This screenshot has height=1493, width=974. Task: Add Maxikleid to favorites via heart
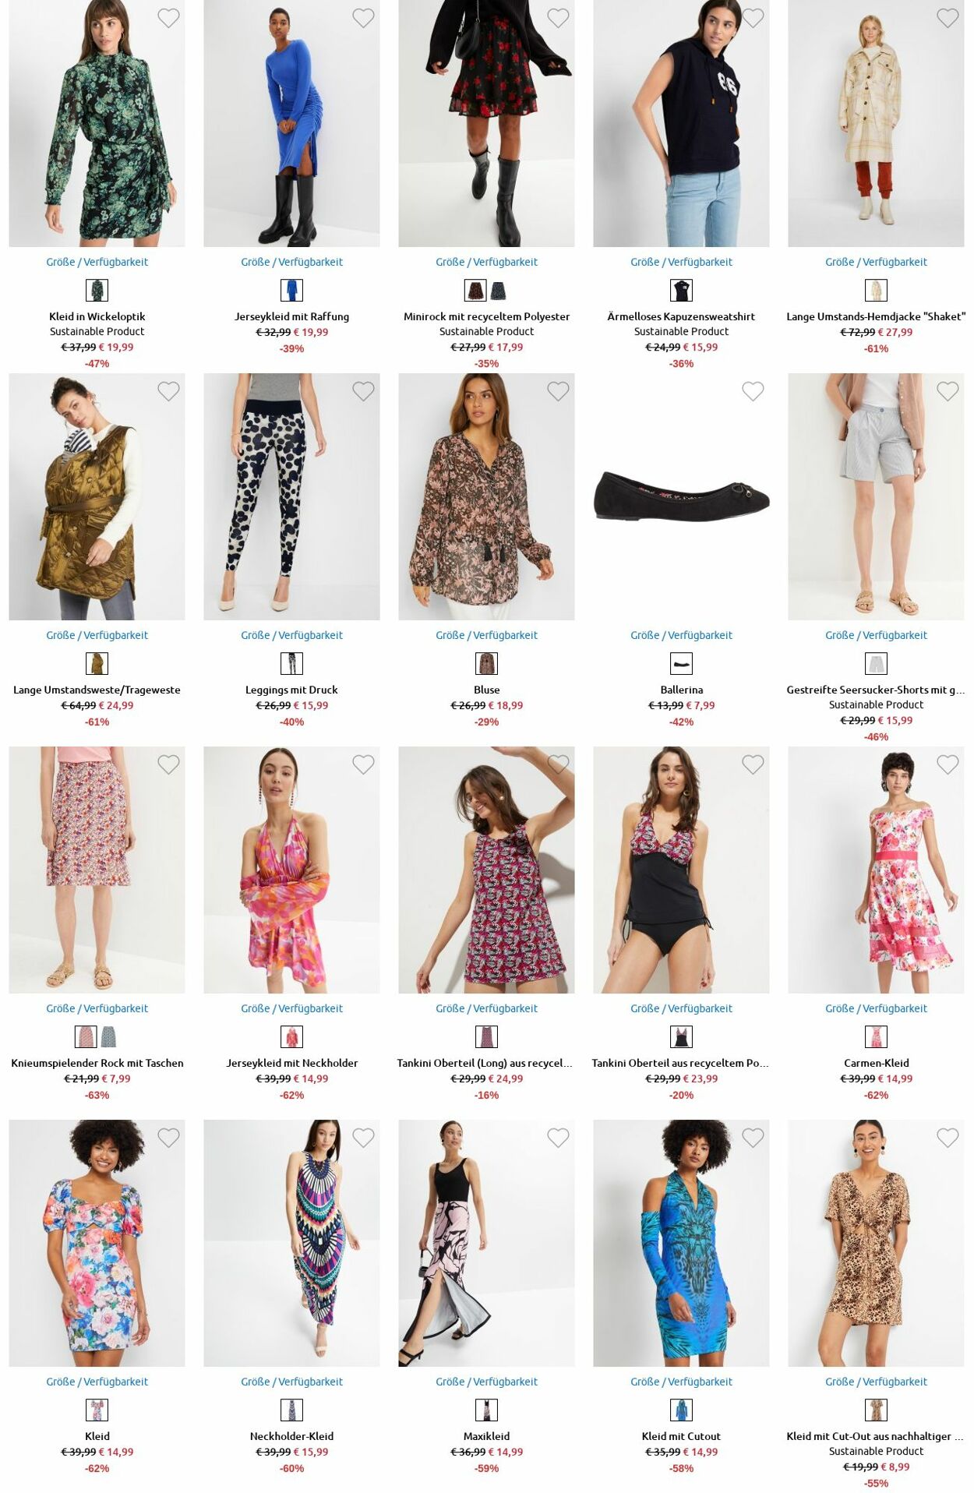[x=558, y=1138]
